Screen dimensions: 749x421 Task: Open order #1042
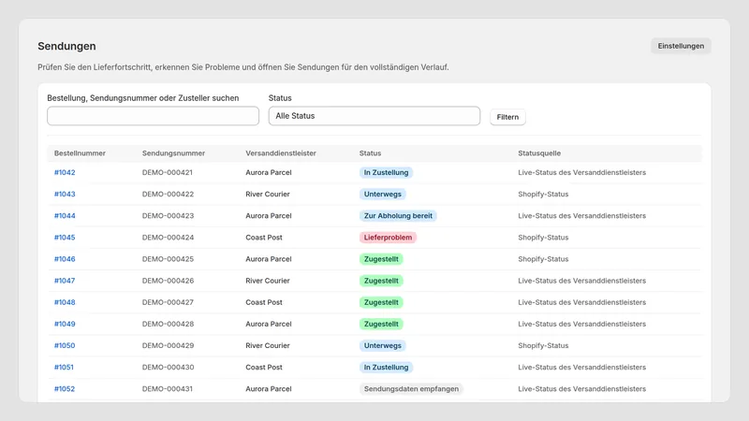pyautogui.click(x=65, y=172)
